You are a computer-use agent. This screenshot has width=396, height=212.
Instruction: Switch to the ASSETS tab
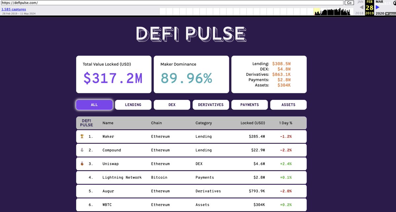(x=288, y=105)
